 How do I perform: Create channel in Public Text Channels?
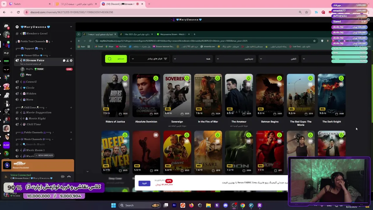click(71, 41)
